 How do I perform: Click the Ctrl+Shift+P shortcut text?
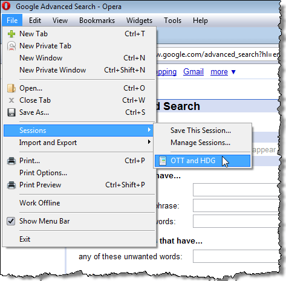pyautogui.click(x=125, y=185)
